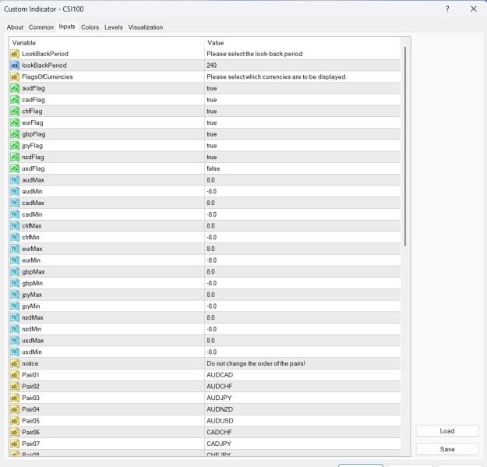Click the double icon beside audMax
This screenshot has width=487, height=467.
pos(15,180)
